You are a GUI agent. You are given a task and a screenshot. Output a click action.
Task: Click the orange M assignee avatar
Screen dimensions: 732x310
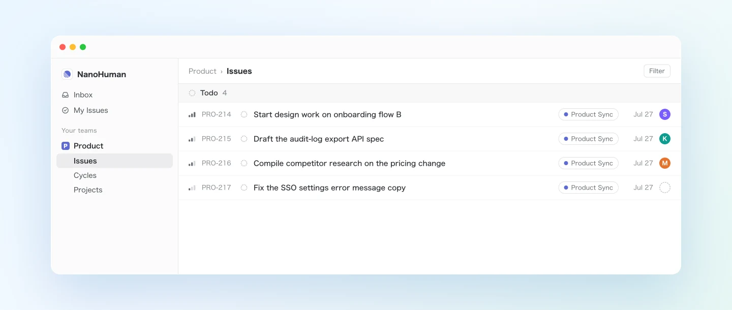click(x=665, y=163)
